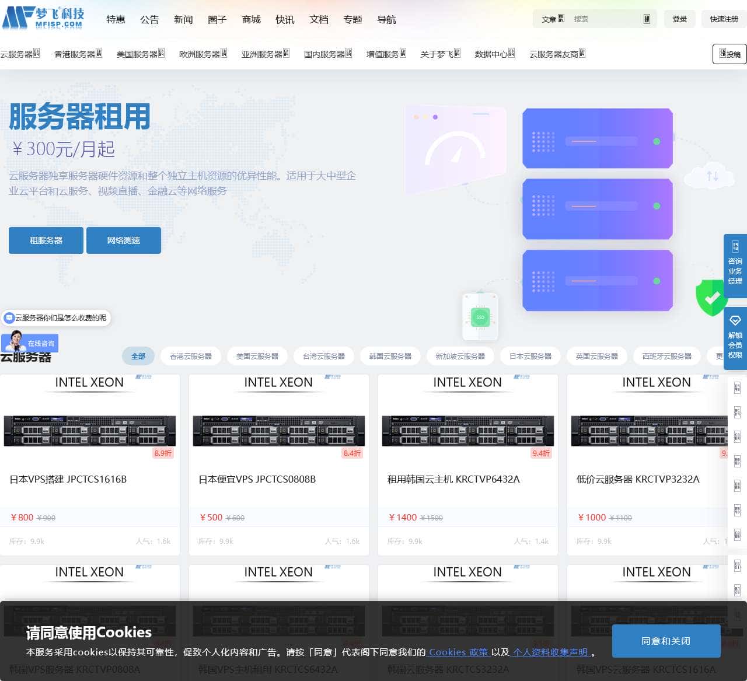Expand the 关于梦飞 dropdown
The image size is (747, 681).
click(441, 54)
